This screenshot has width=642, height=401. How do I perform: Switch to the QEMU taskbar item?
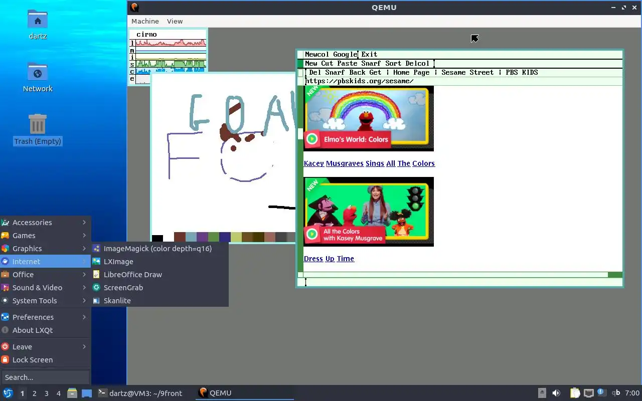coord(245,393)
